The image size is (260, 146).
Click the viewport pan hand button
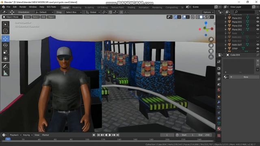pos(211,45)
